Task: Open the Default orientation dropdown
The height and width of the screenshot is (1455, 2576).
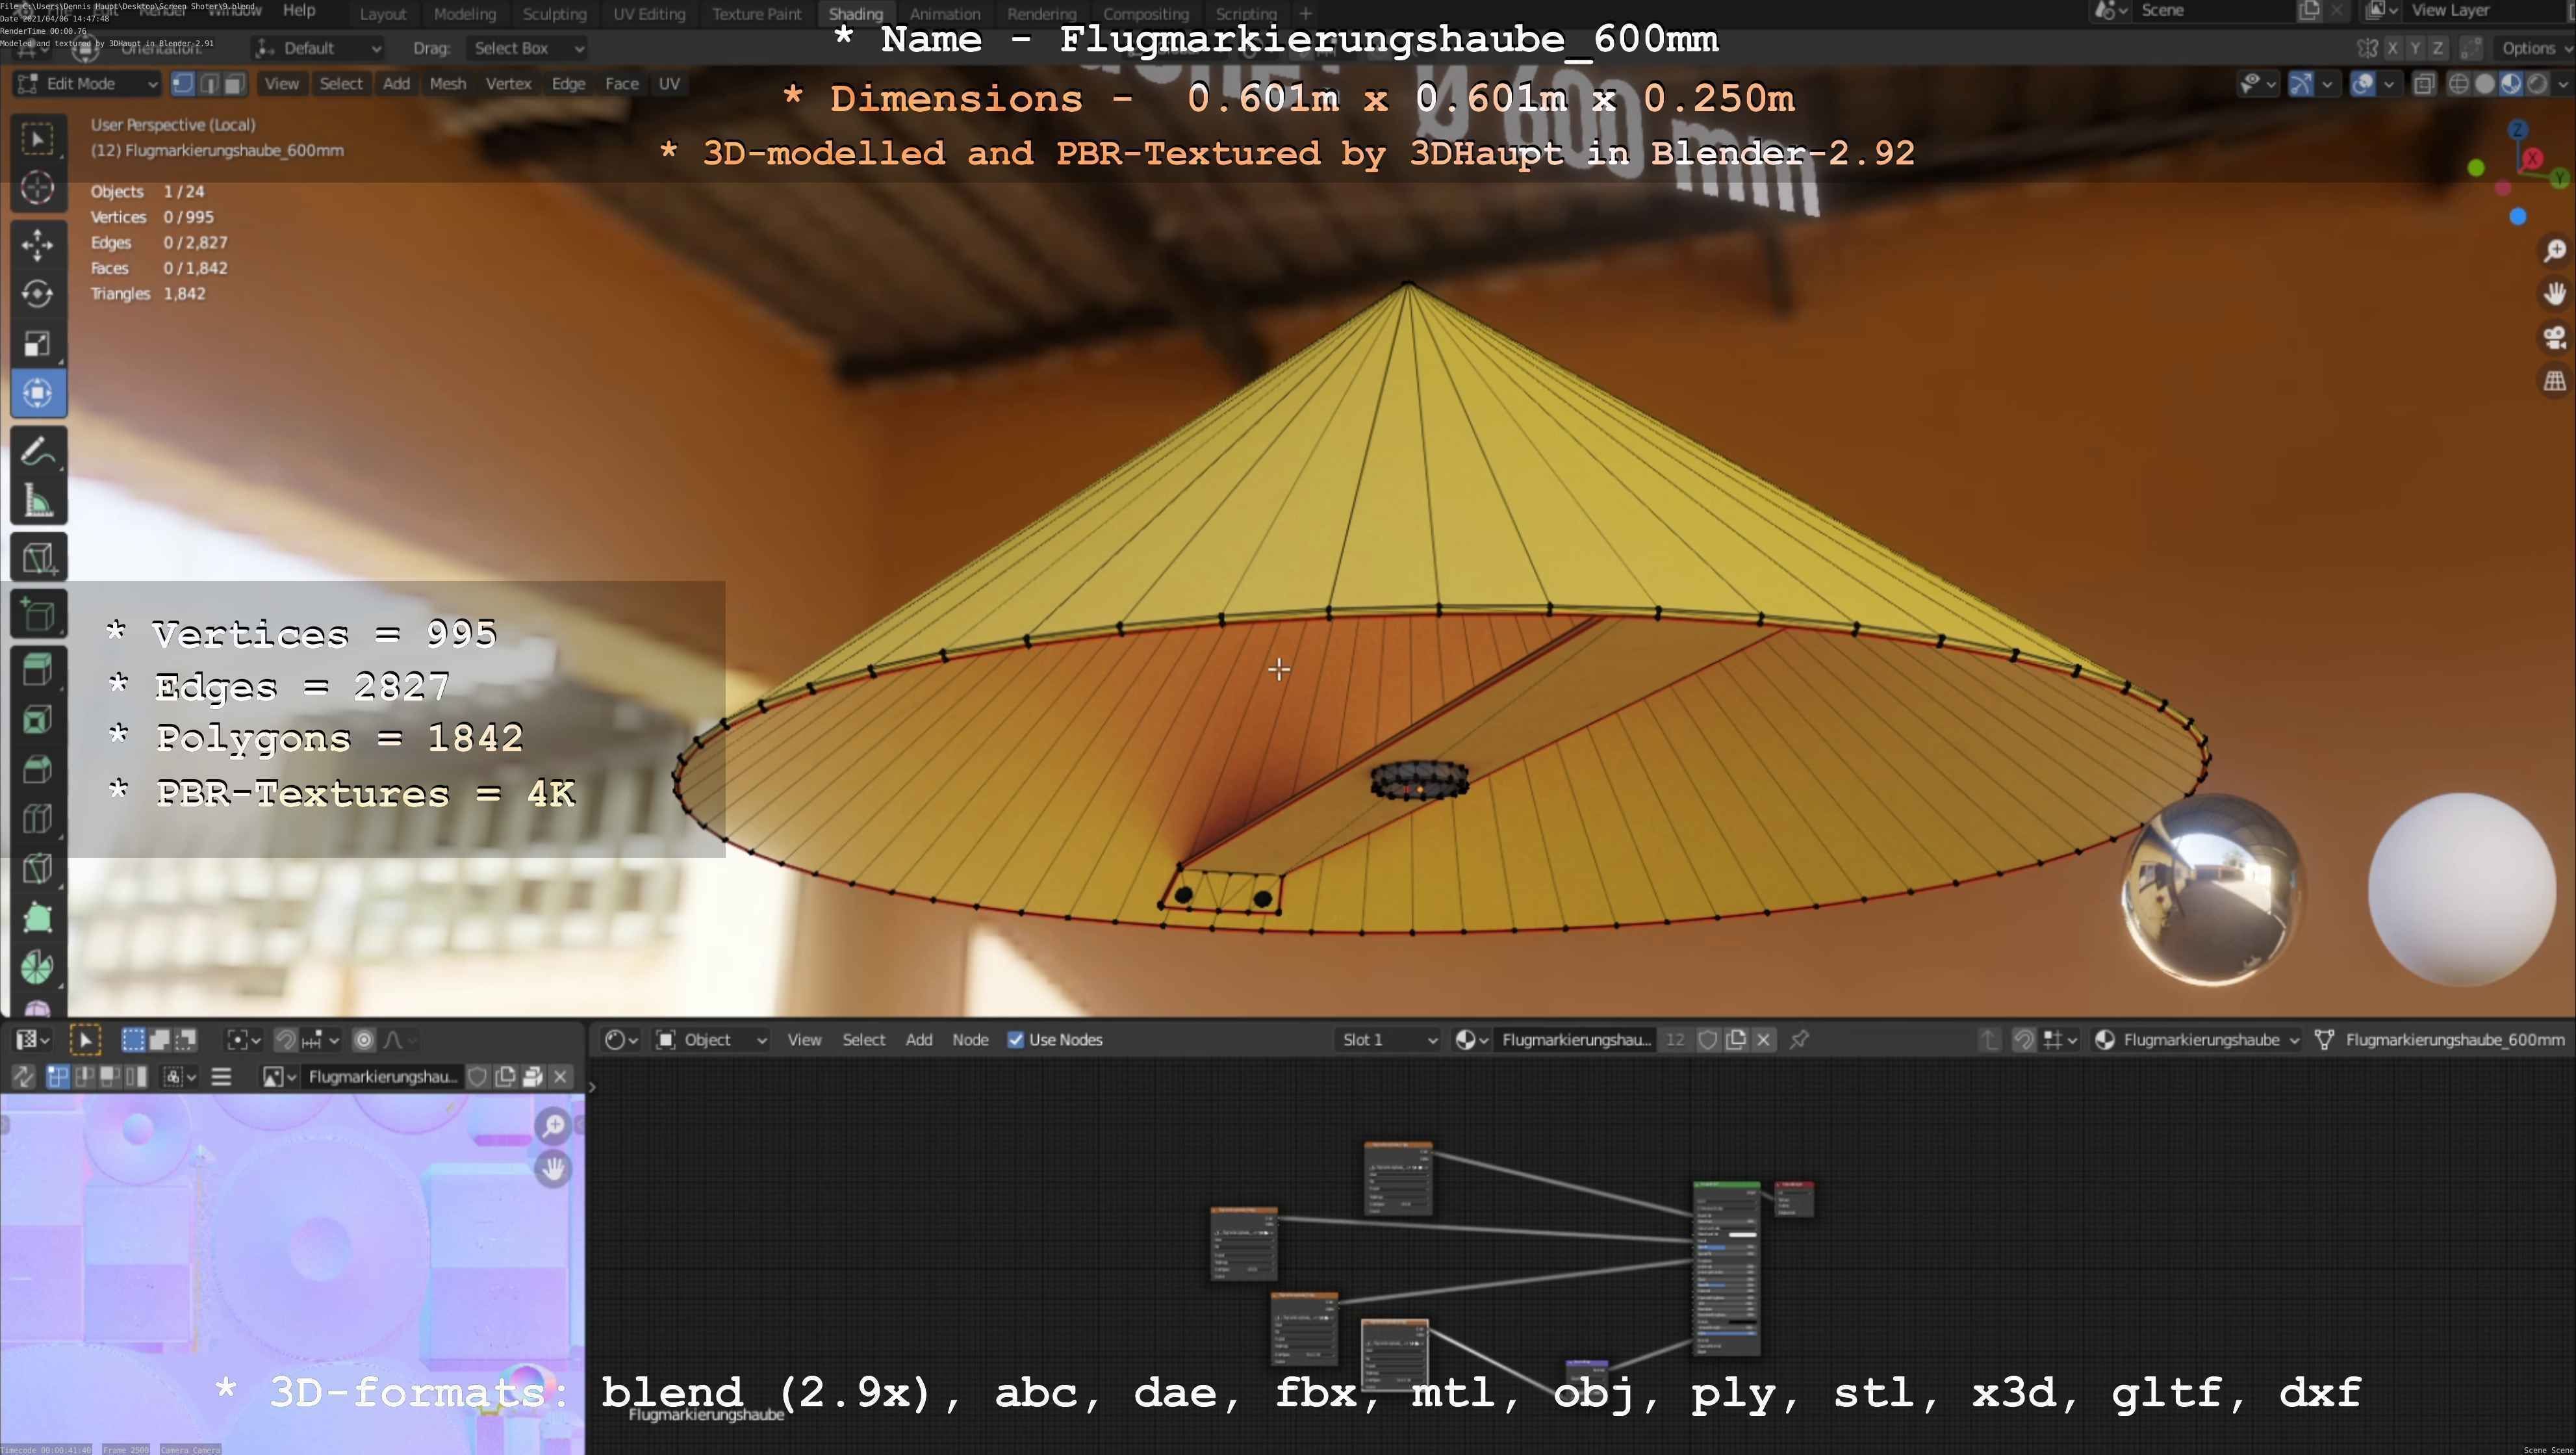Action: (318, 48)
